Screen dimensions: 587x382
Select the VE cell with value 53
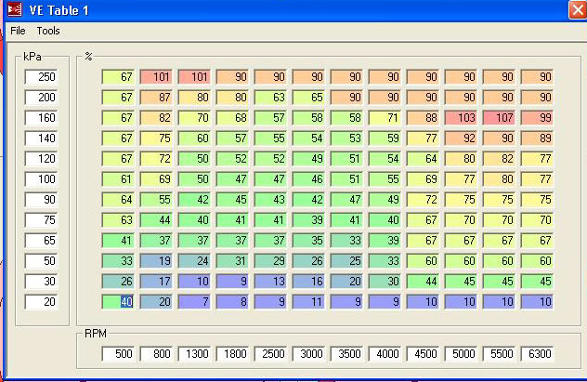346,138
